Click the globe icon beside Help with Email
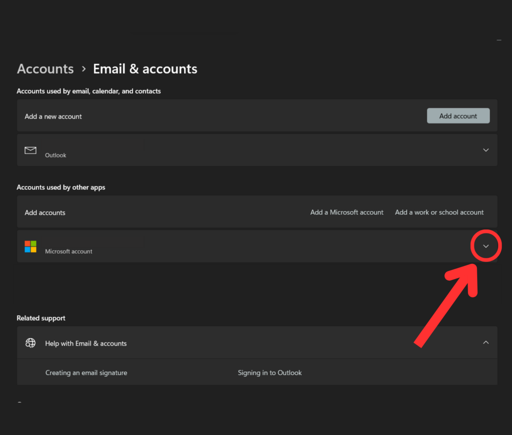The height and width of the screenshot is (435, 512). pyautogui.click(x=30, y=343)
